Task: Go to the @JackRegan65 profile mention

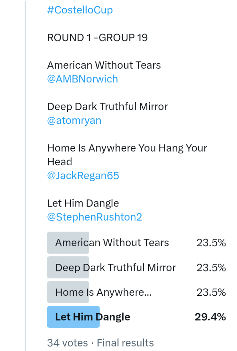Action: (83, 176)
